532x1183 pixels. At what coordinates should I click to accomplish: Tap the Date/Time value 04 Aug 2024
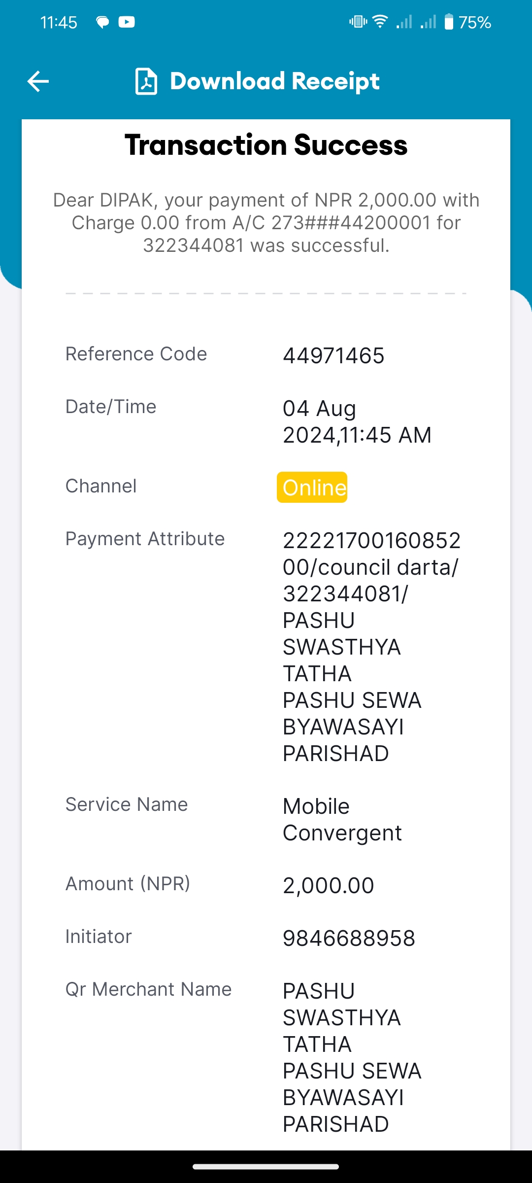coord(357,422)
